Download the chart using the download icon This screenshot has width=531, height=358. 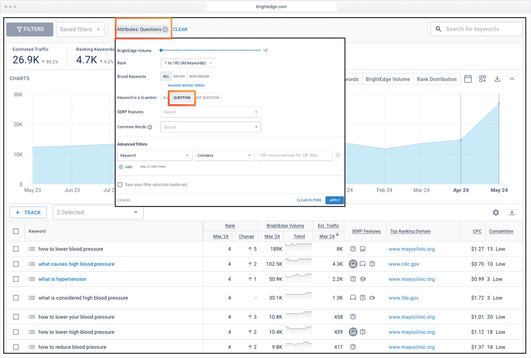pos(497,79)
